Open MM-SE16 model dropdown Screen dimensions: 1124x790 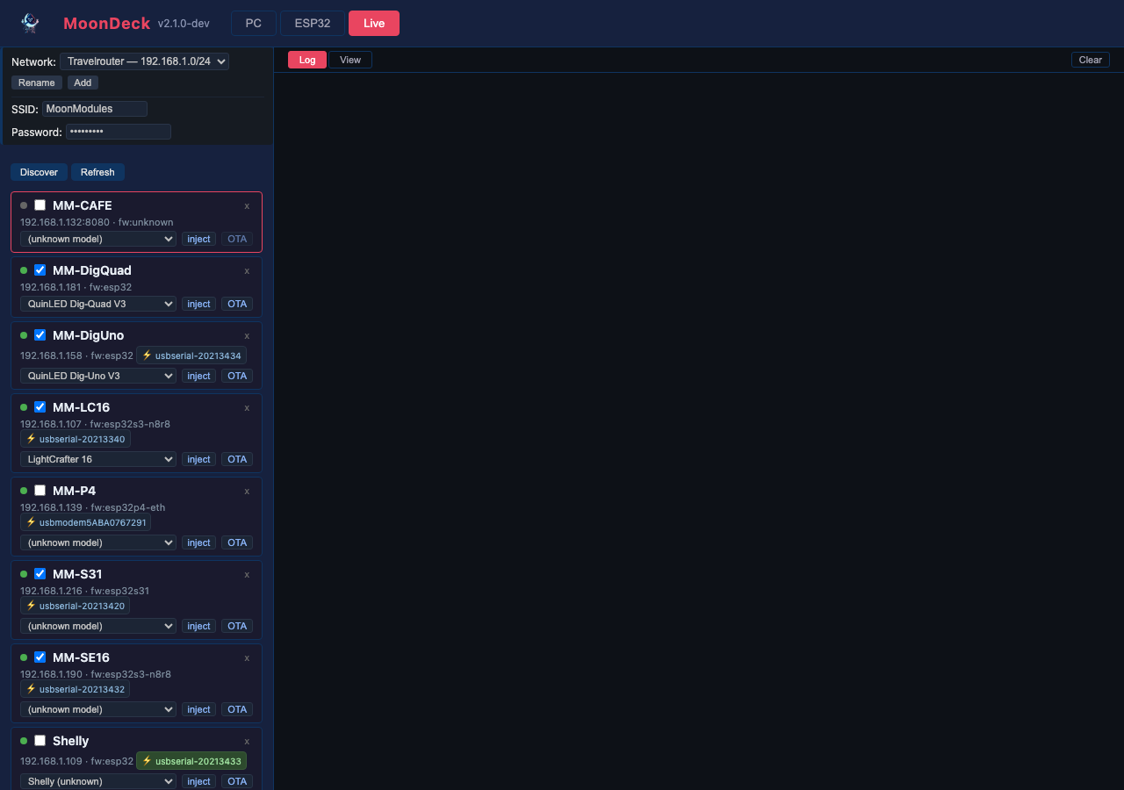[98, 709]
